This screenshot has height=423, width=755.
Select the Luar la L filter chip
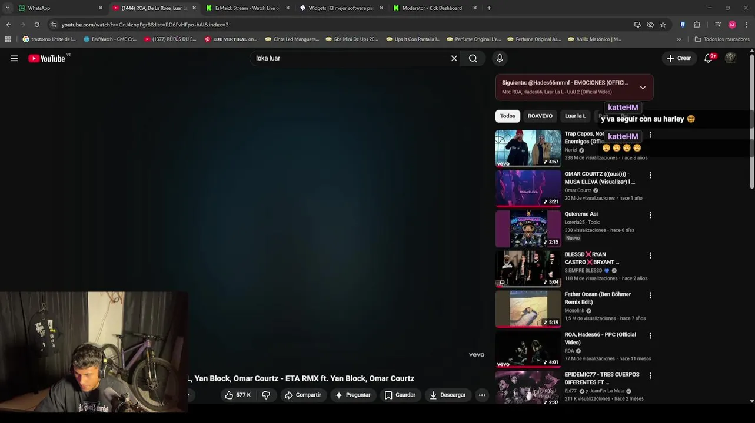576,116
